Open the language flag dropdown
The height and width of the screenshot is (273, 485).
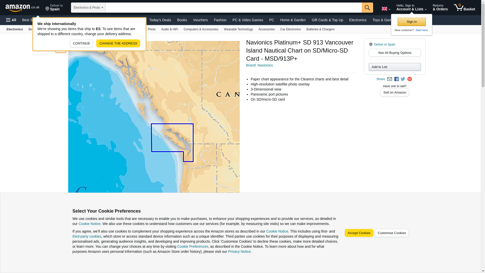pos(386,9)
